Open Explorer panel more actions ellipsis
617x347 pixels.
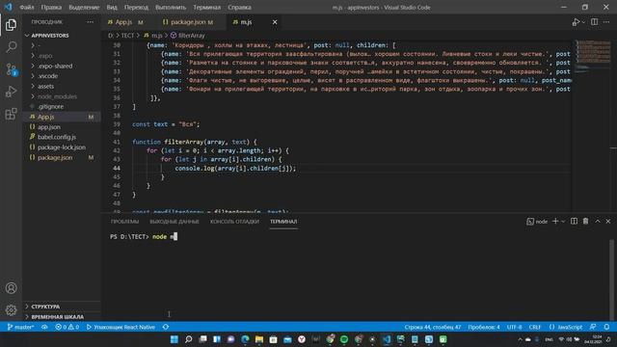pyautogui.click(x=91, y=22)
